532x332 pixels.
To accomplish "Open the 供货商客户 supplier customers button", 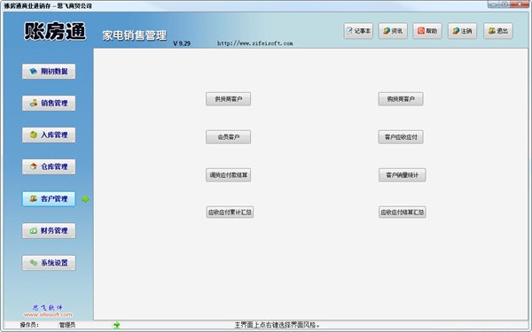I will 229,99.
